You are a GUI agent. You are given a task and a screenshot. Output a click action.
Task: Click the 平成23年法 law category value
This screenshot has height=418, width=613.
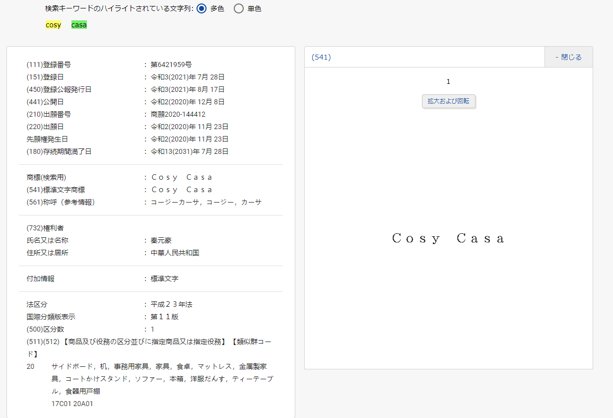(x=171, y=304)
